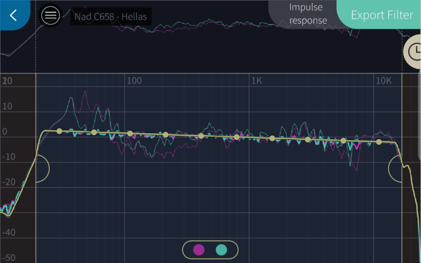
Task: Select the second target curve point from the left
Action: pos(94,133)
